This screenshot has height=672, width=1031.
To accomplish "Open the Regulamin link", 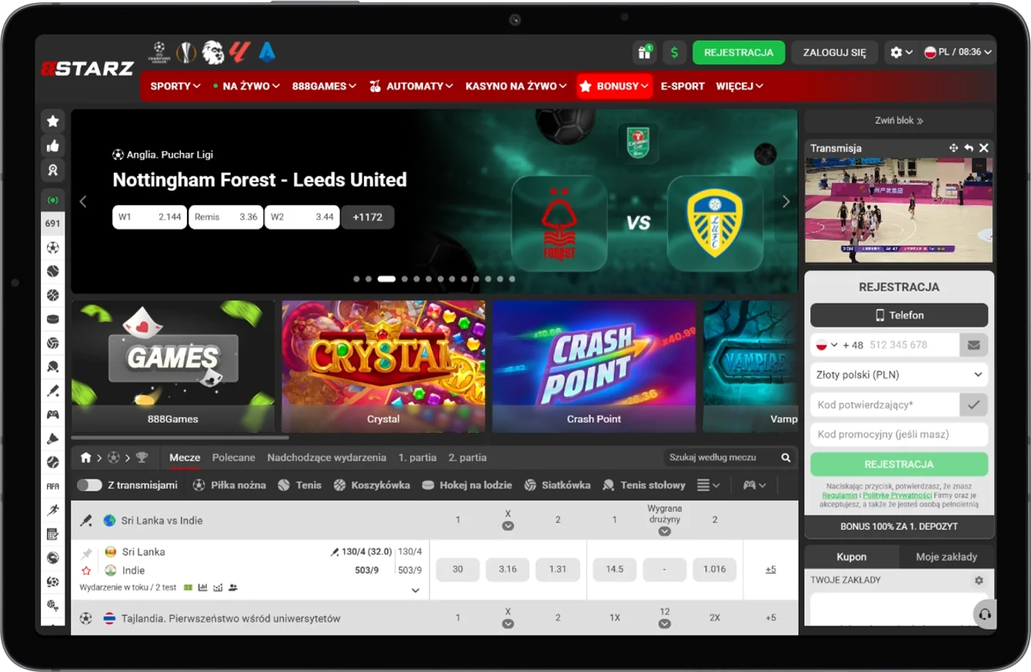I will tap(840, 496).
